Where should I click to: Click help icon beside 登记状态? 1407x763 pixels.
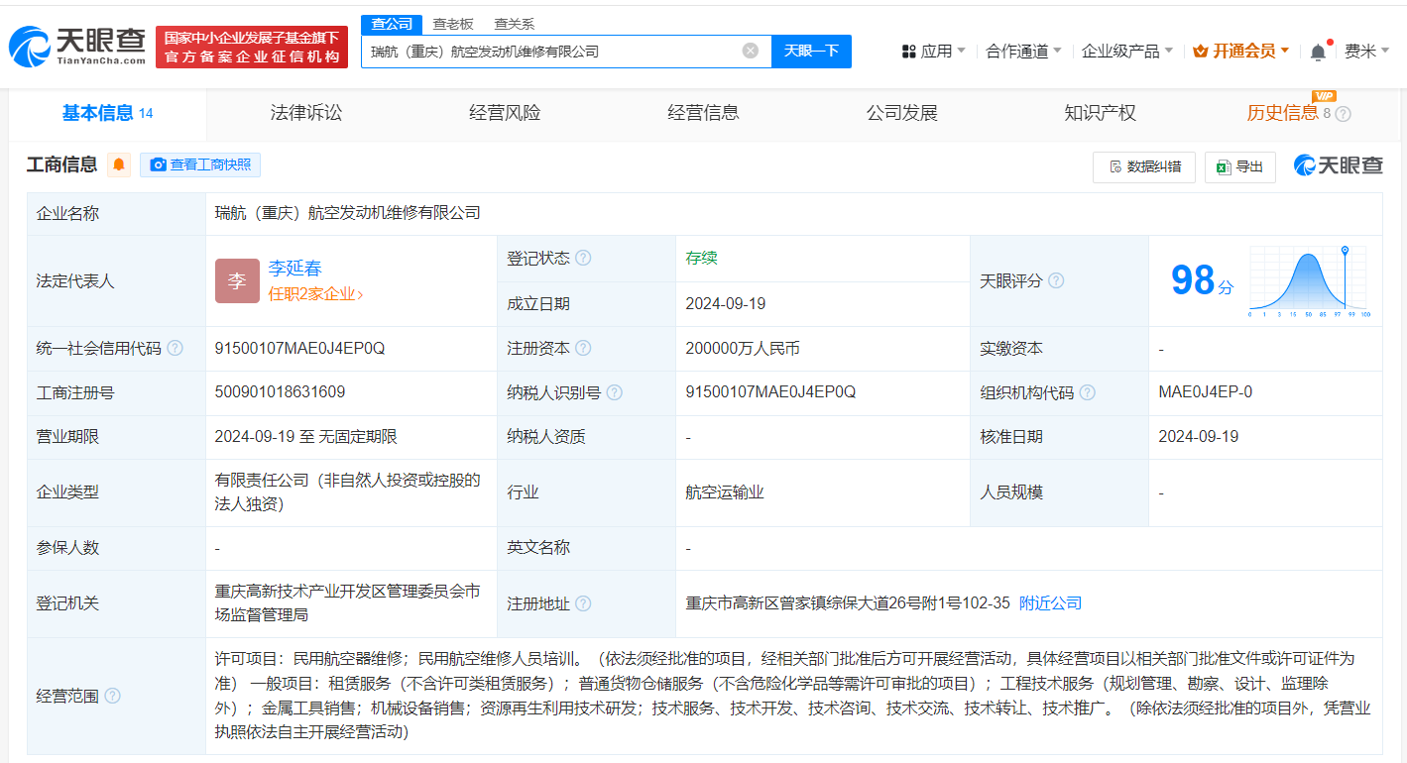pos(585,257)
